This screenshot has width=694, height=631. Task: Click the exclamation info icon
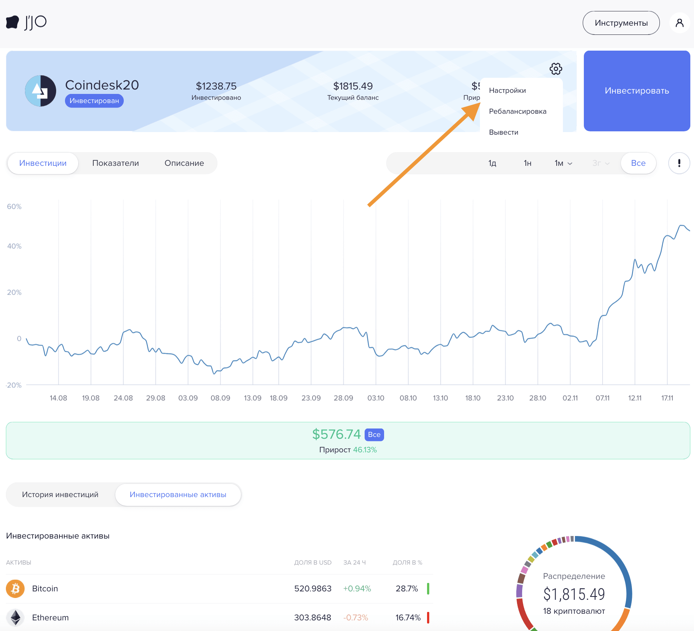(679, 163)
